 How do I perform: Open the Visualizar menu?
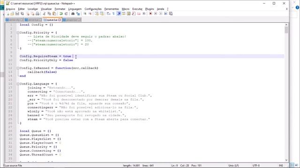(46, 9)
